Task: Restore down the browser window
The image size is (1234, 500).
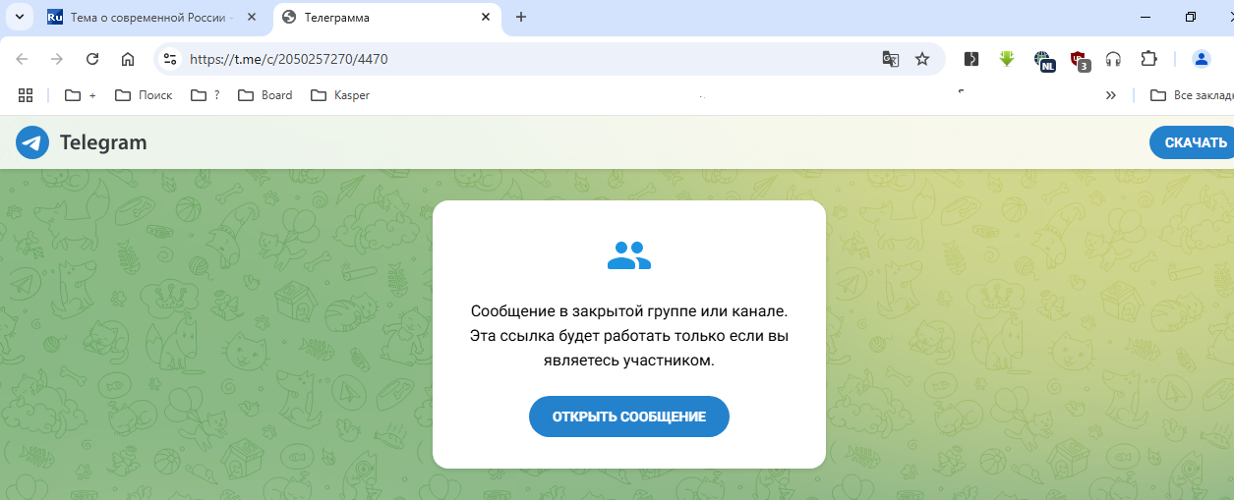Action: (1191, 17)
